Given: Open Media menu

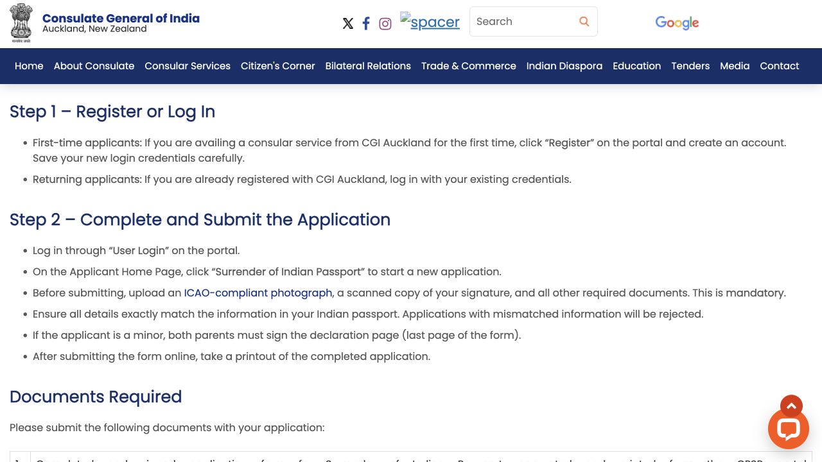Looking at the screenshot, I should (735, 66).
